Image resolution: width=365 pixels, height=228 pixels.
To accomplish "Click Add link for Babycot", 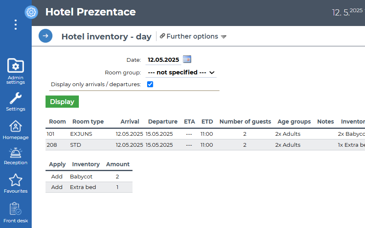I will [57, 176].
